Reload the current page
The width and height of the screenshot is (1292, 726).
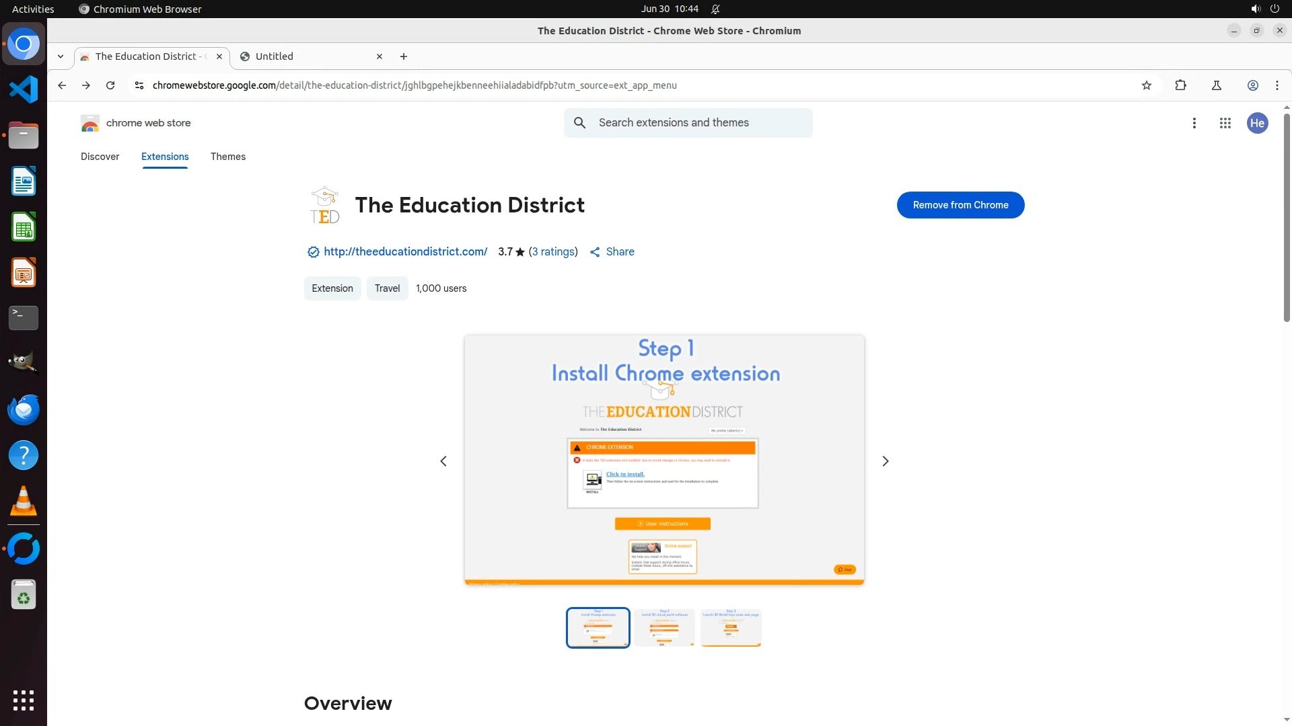point(110,85)
